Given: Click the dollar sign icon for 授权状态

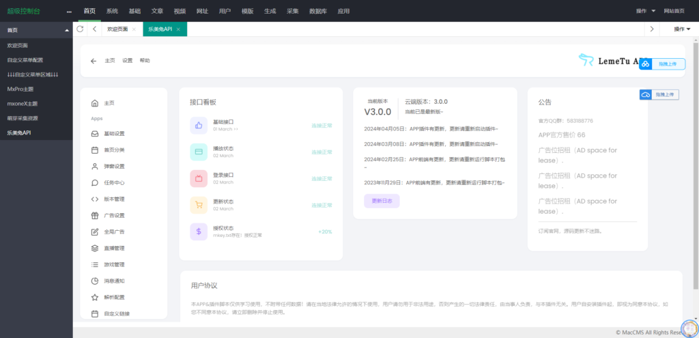Looking at the screenshot, I should 199,231.
